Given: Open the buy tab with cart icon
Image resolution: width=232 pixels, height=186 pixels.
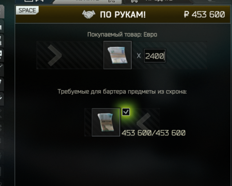Looking at the screenshot, I should pyautogui.click(x=87, y=2).
